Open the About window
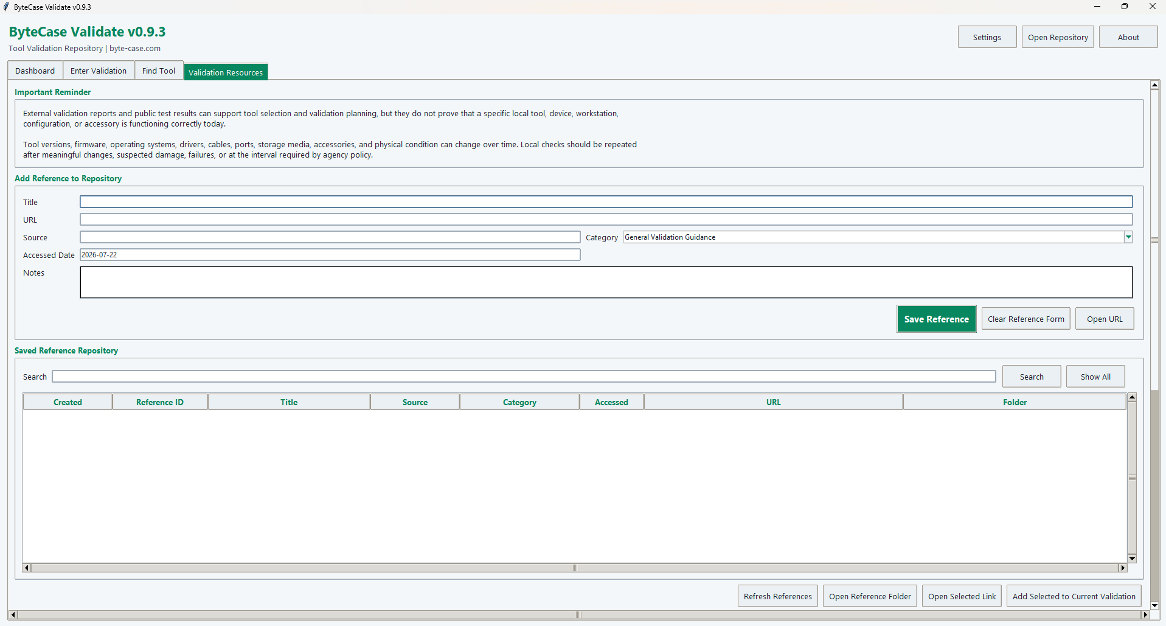The height and width of the screenshot is (626, 1166). pyautogui.click(x=1128, y=37)
